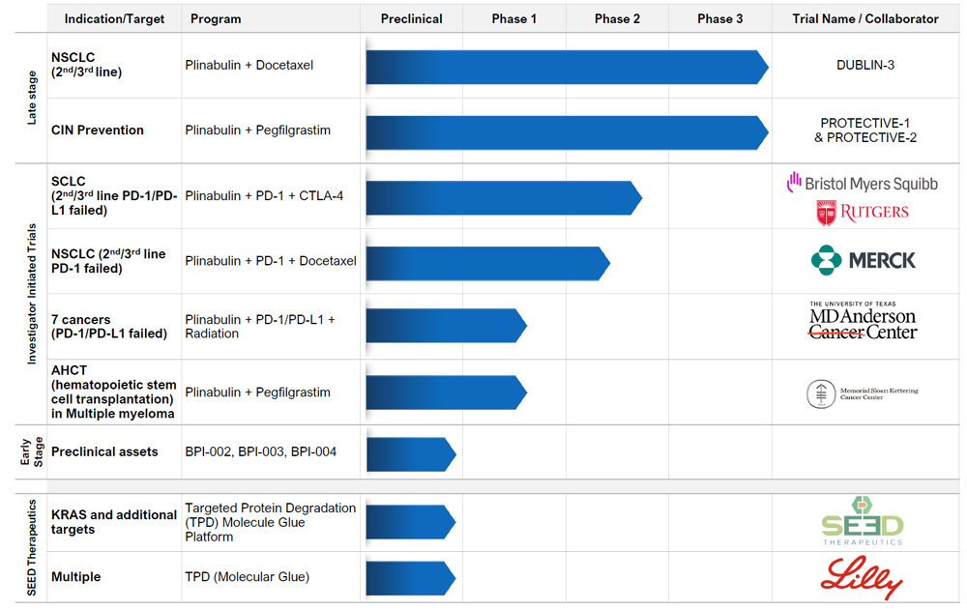The width and height of the screenshot is (967, 610).
Task: Select the Merck logo
Action: [864, 260]
